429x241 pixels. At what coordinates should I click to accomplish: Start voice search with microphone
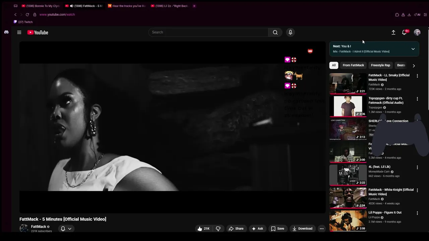click(290, 32)
